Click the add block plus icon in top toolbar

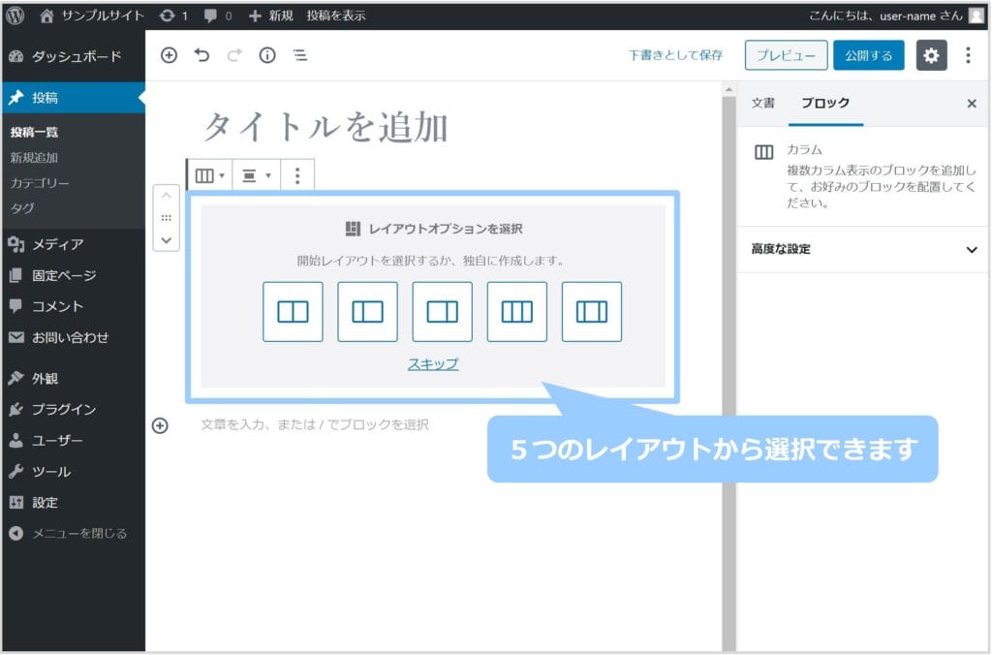click(169, 56)
